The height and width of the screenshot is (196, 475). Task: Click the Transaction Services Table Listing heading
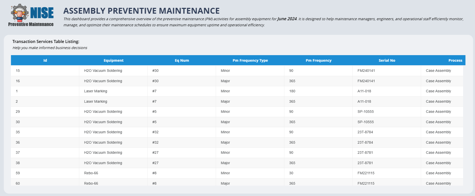coord(46,41)
